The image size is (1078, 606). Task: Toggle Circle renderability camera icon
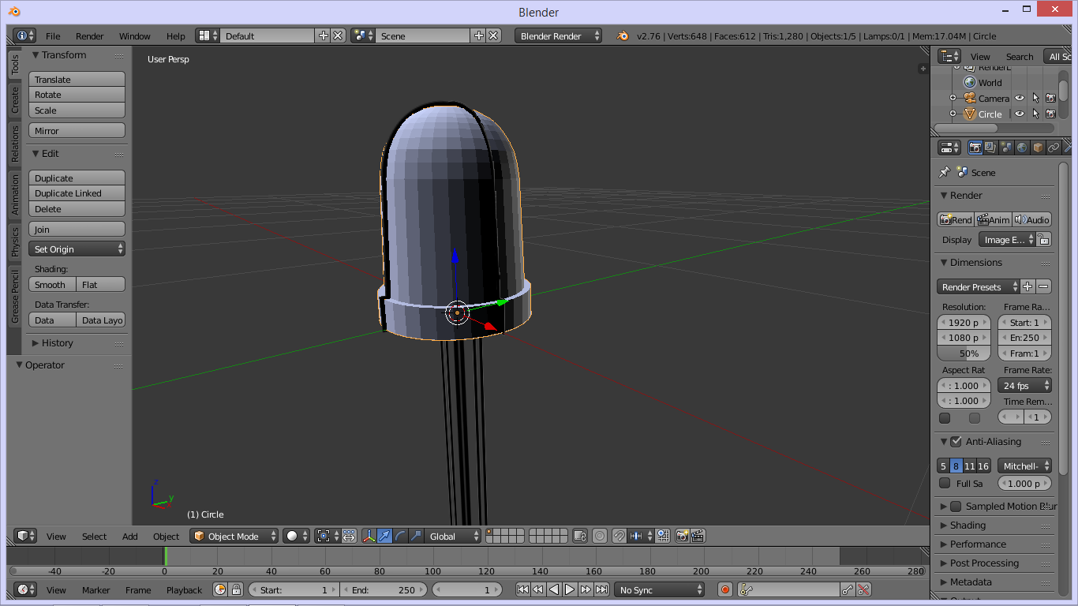coord(1050,114)
